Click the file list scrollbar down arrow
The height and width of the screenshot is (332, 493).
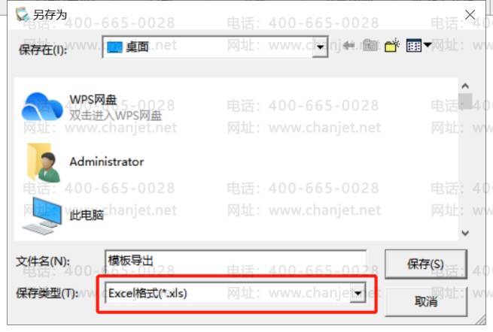click(x=465, y=233)
